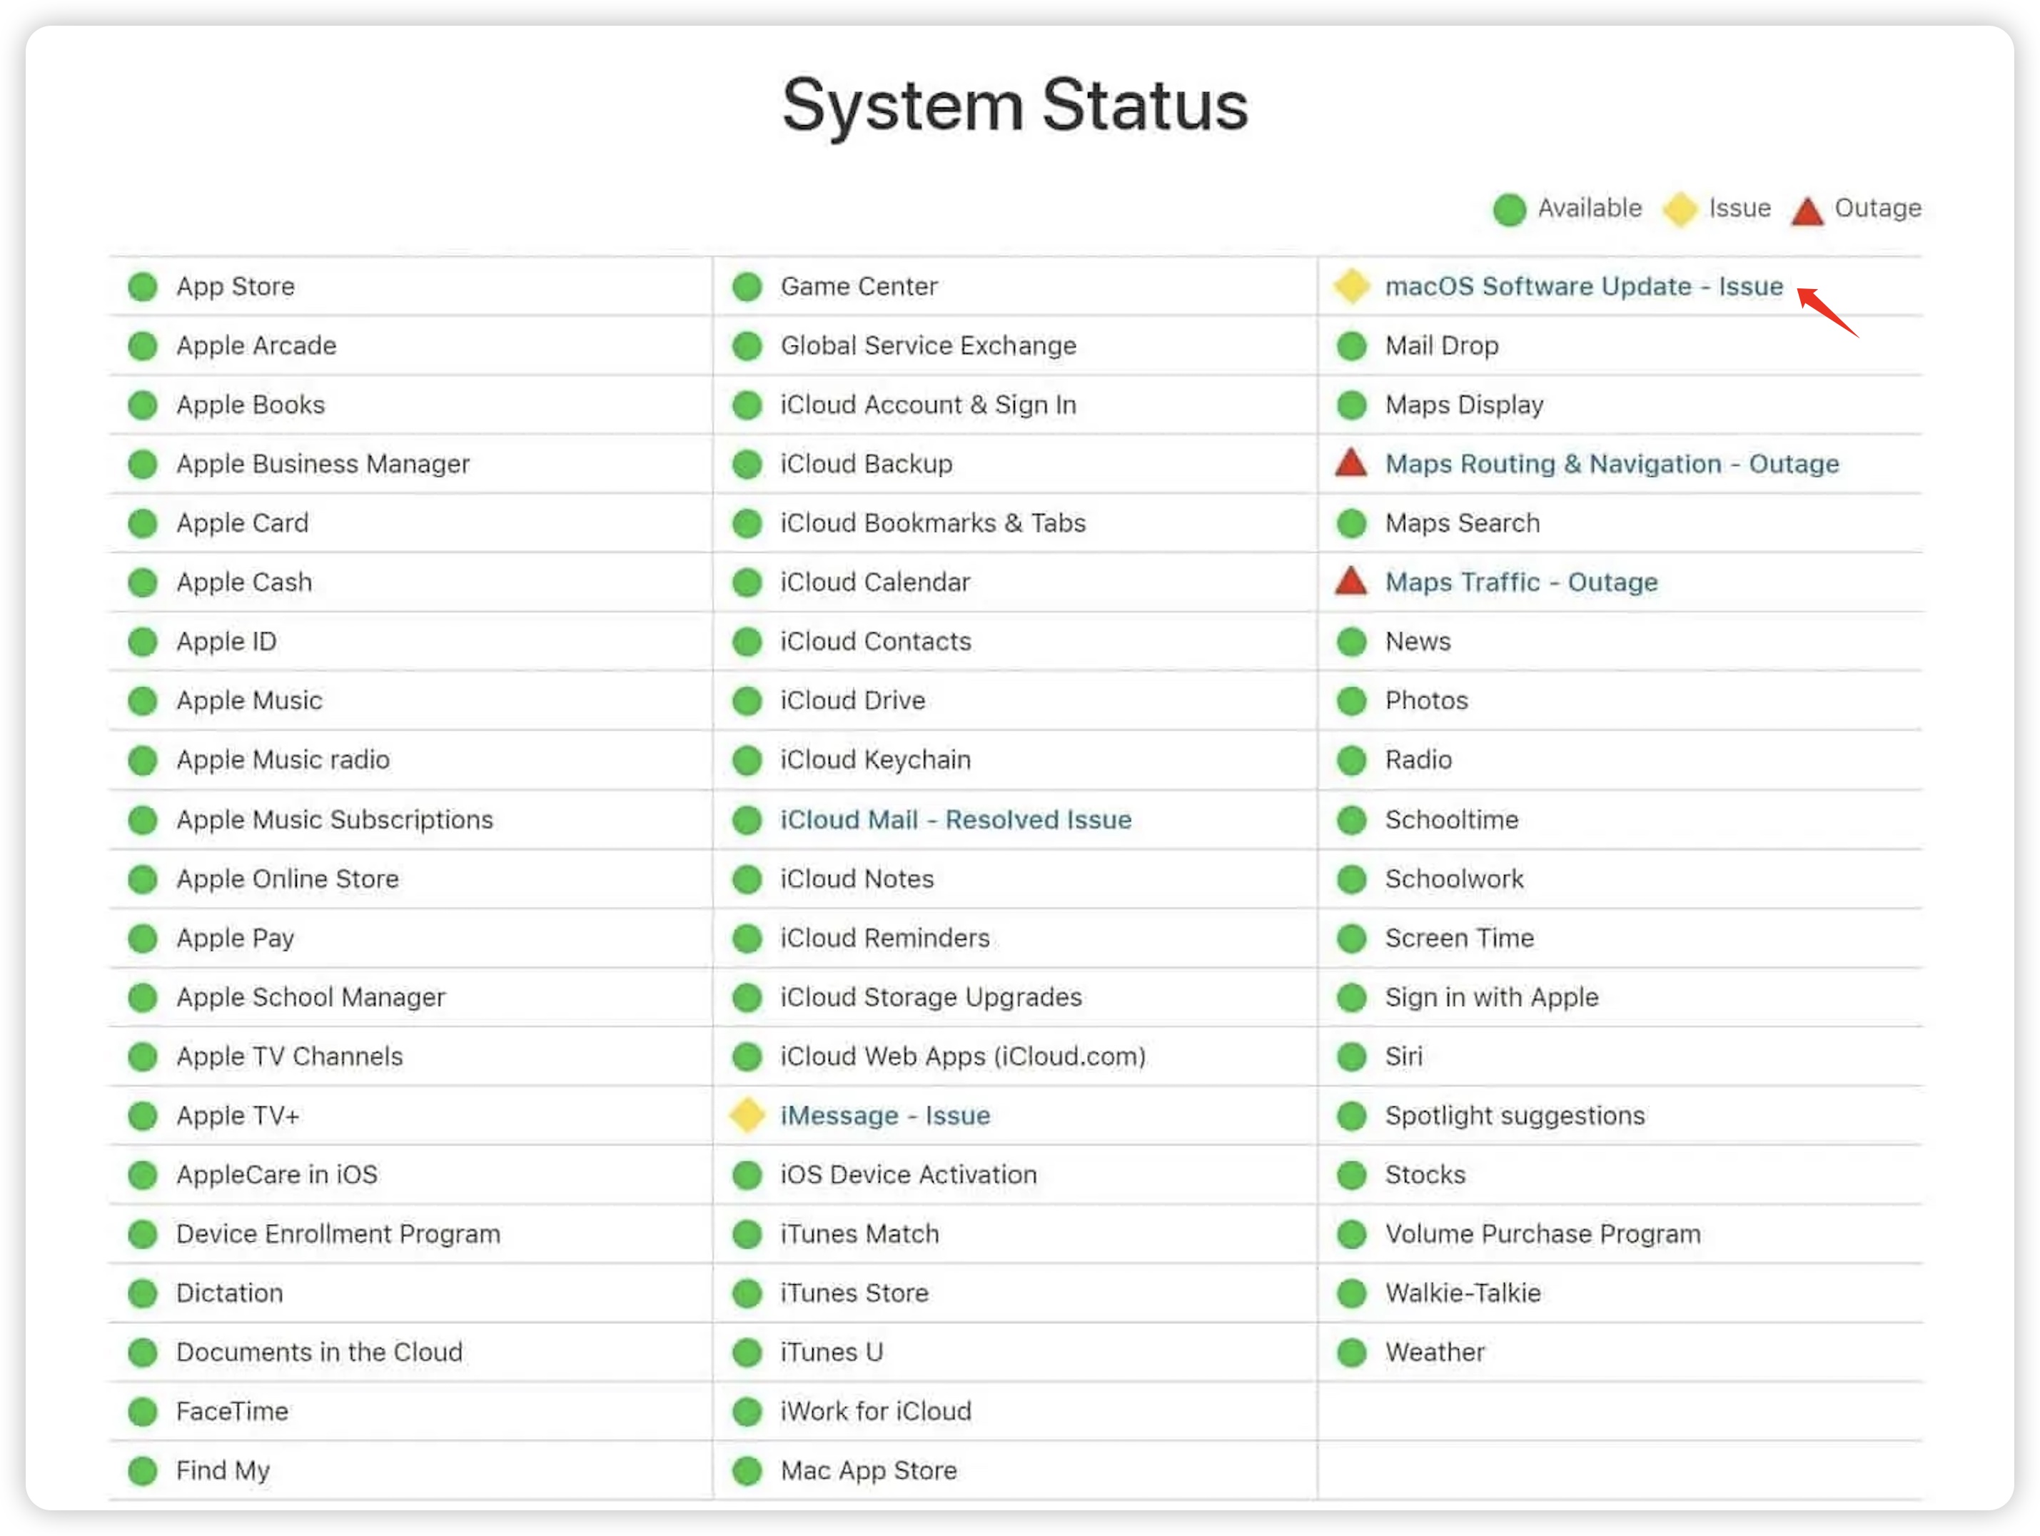Click the green status dot beside Stocks
Screen dimensions: 2040x1536
pos(1351,1175)
